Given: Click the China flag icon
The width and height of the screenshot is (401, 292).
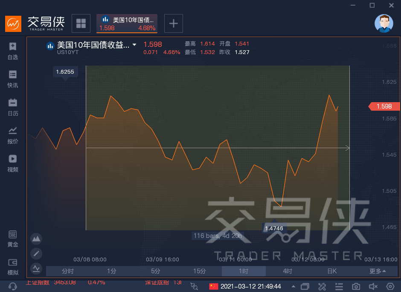Looking at the screenshot, I should 214,286.
